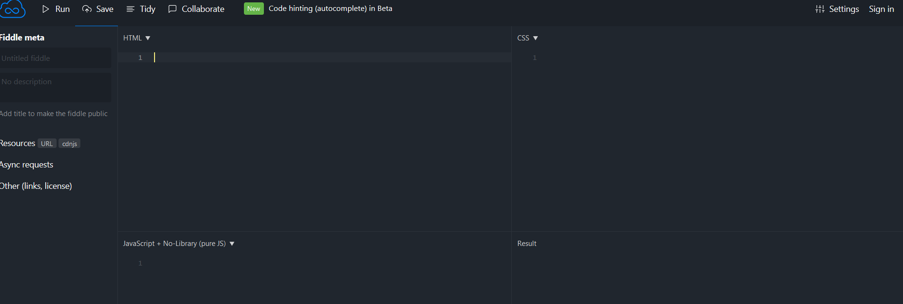Screen dimensions: 903x304
Task: Expand the Resources section
Action: point(18,143)
